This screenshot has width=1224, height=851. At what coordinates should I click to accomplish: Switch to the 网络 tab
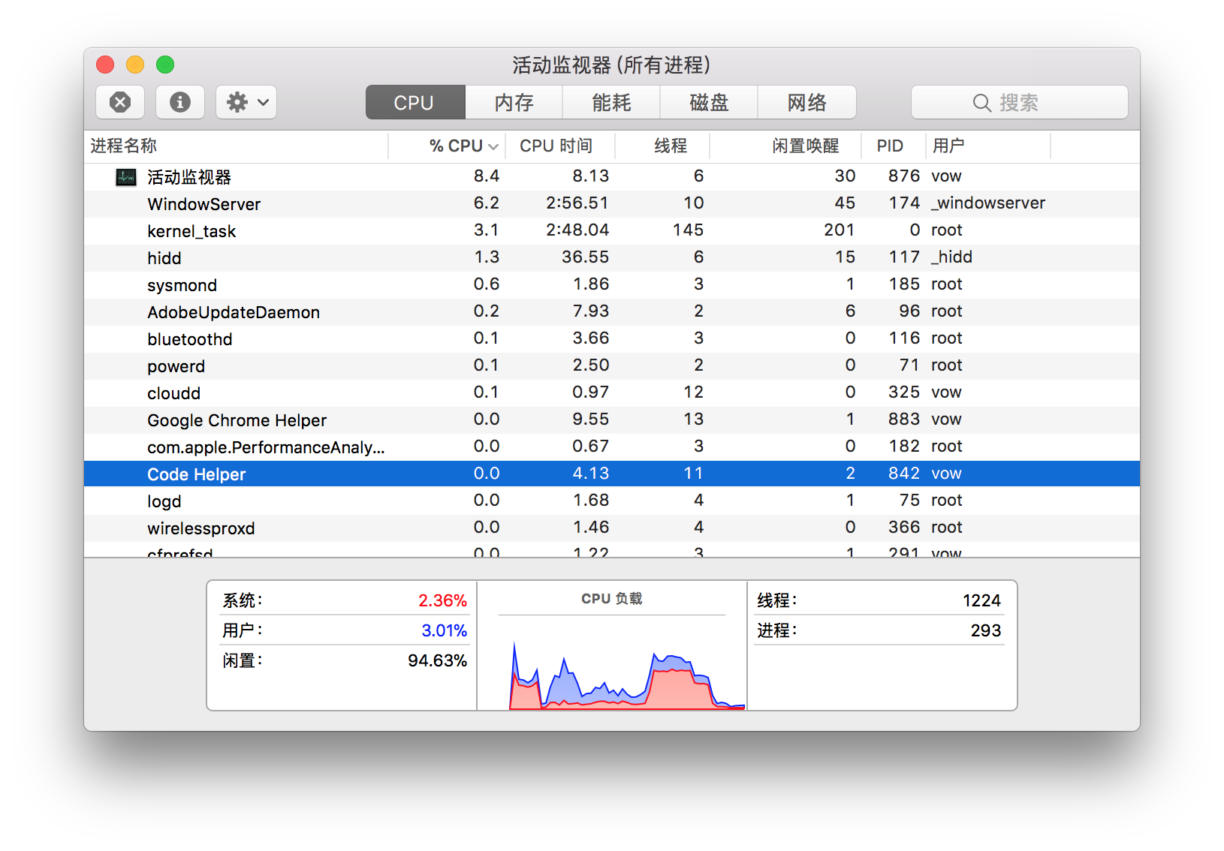tap(807, 102)
